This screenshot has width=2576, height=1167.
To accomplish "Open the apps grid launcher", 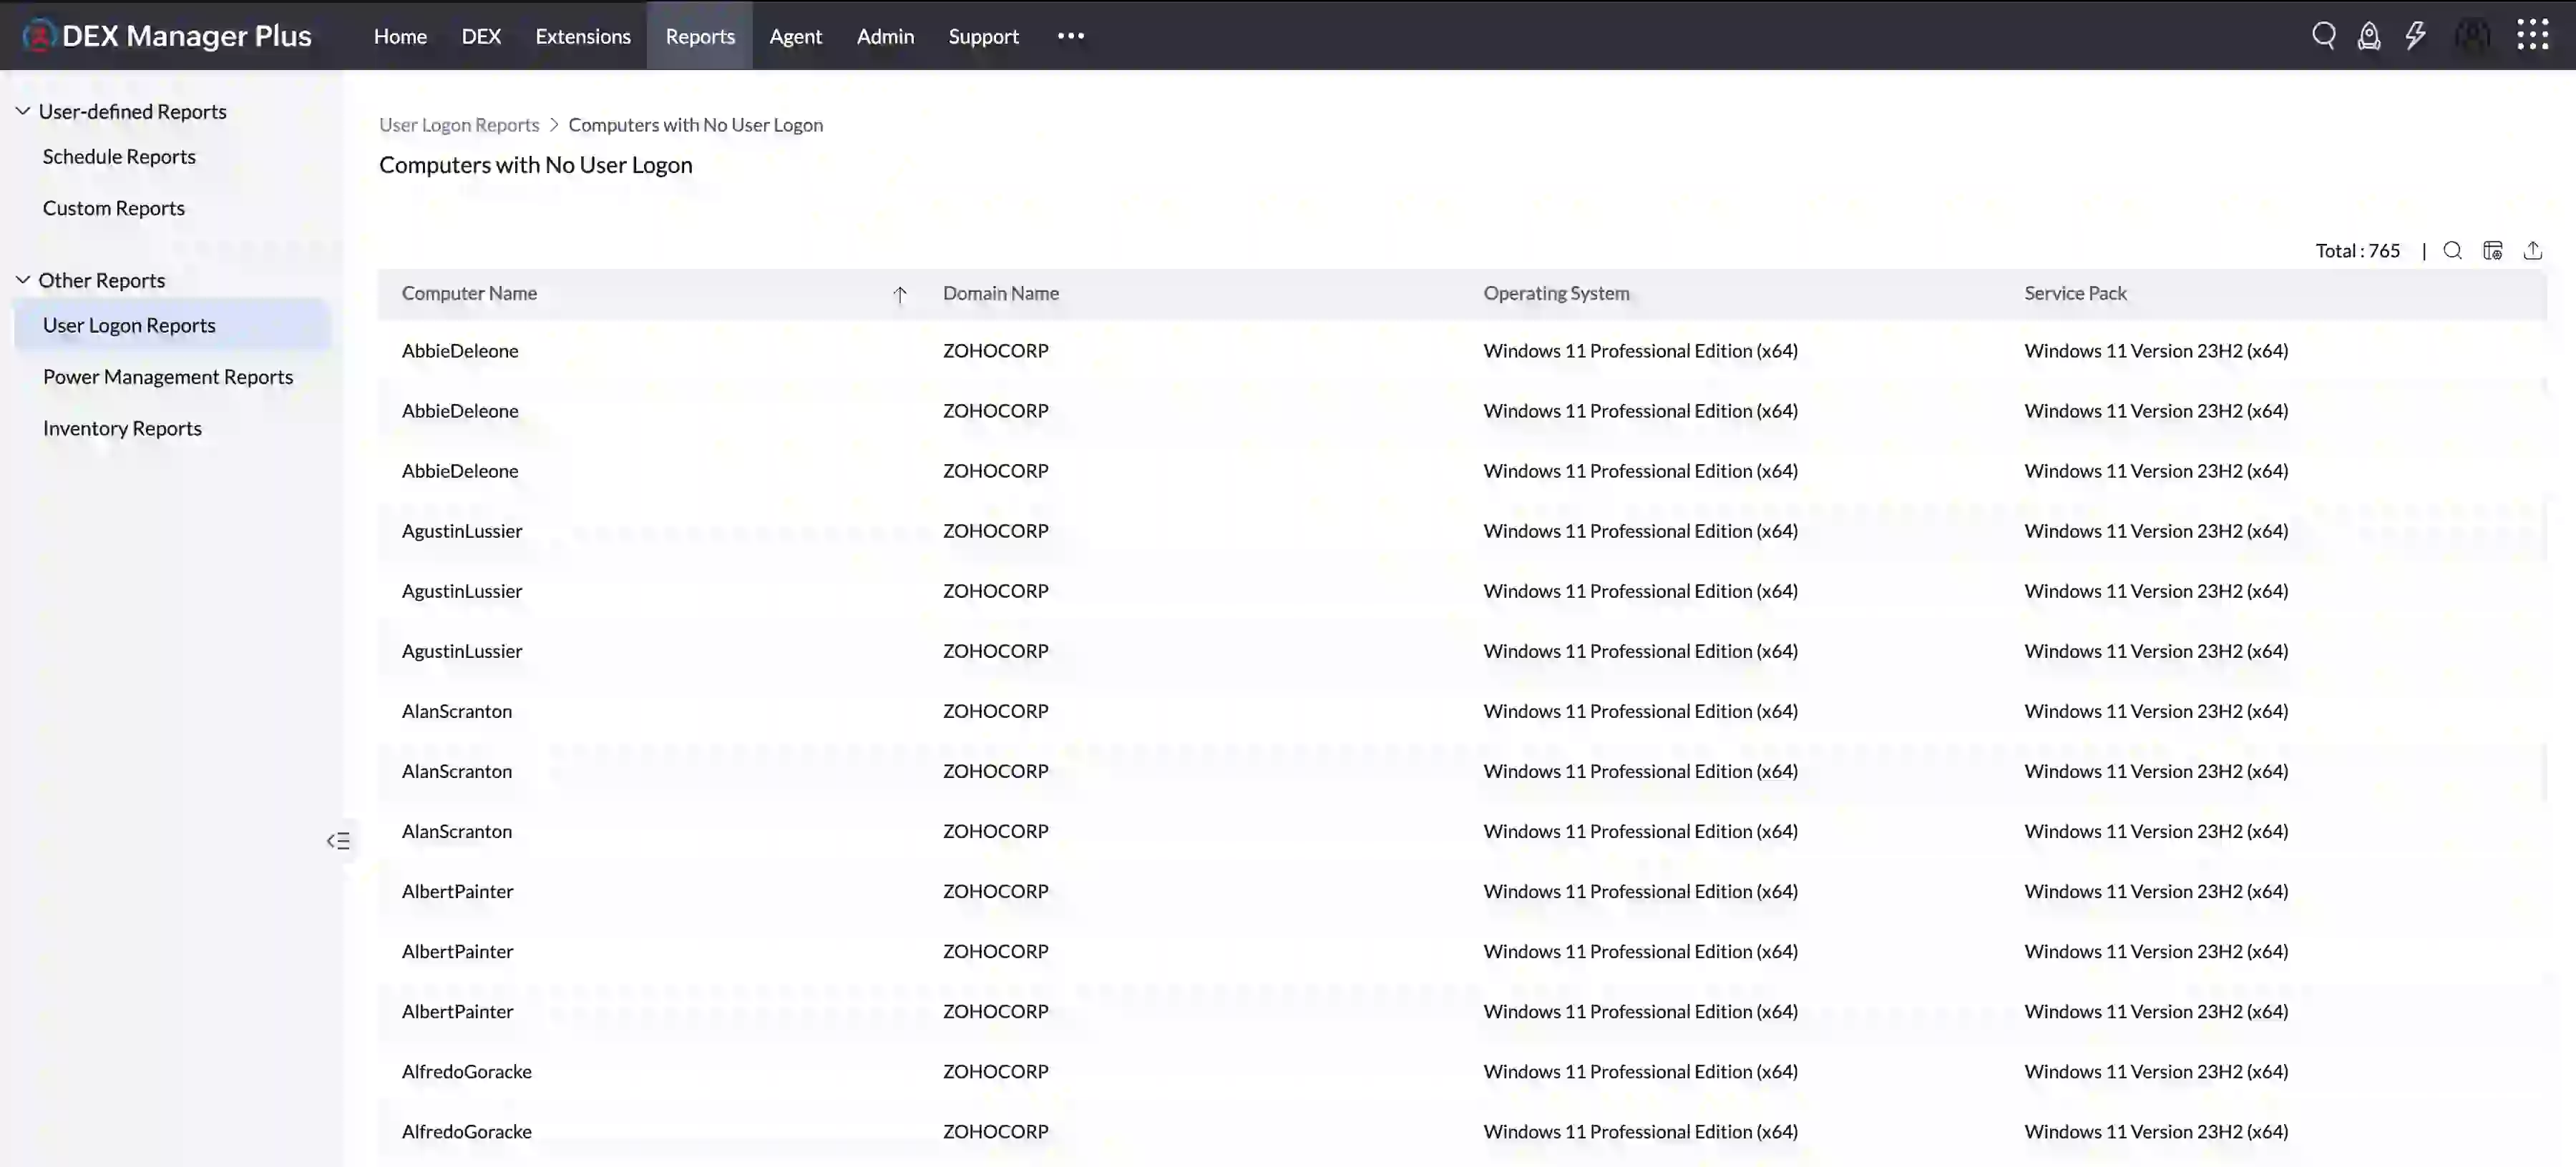I will (2533, 35).
